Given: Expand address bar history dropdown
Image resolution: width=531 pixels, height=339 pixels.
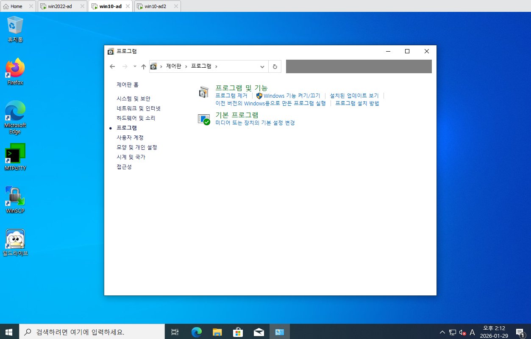Looking at the screenshot, I should pyautogui.click(x=262, y=66).
